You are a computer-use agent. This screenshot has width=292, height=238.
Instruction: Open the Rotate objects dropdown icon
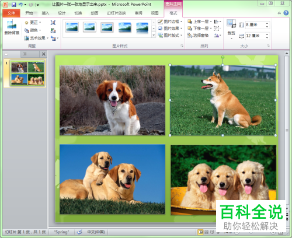tap(218, 36)
